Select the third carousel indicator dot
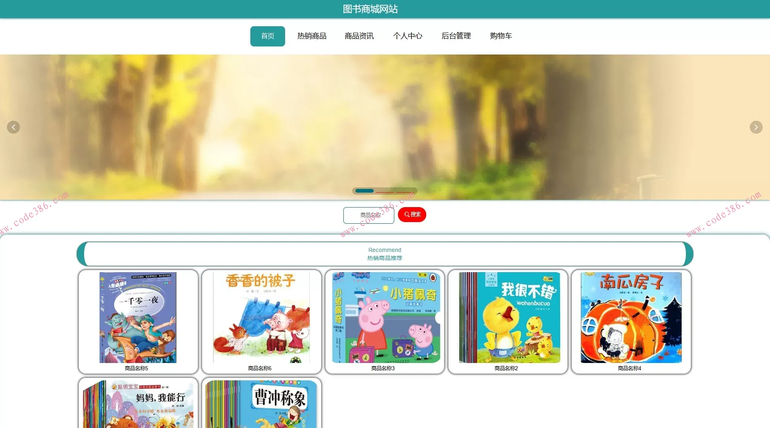The height and width of the screenshot is (428, 770). (405, 191)
